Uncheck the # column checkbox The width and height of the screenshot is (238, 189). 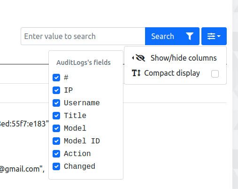tap(56, 78)
